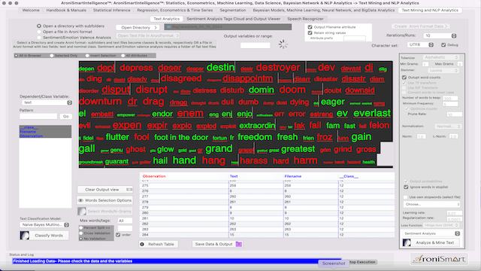Open the Segmentation tab

coord(233,10)
